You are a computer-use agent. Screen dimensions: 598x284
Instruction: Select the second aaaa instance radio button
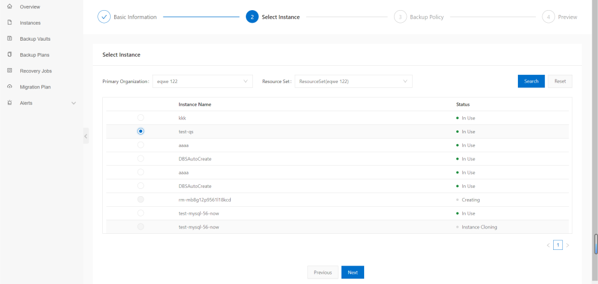pyautogui.click(x=141, y=172)
